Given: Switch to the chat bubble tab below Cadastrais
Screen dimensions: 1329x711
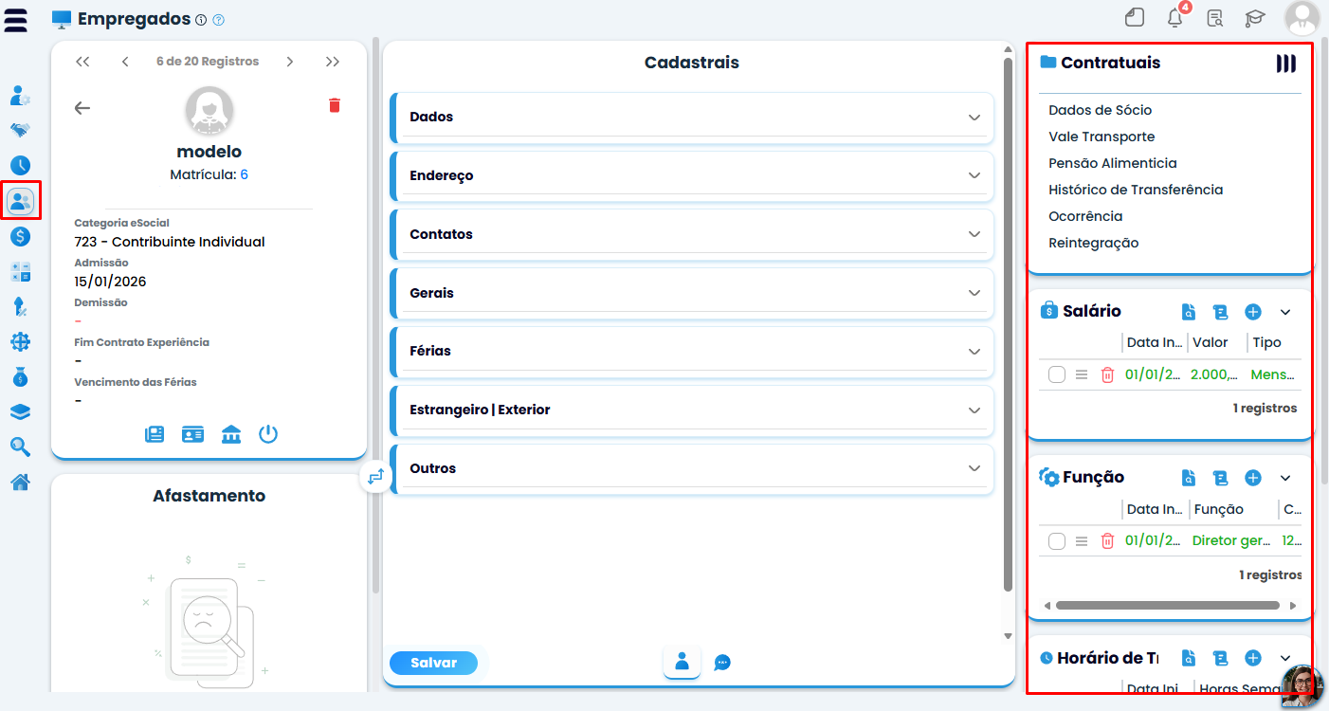Looking at the screenshot, I should [722, 663].
